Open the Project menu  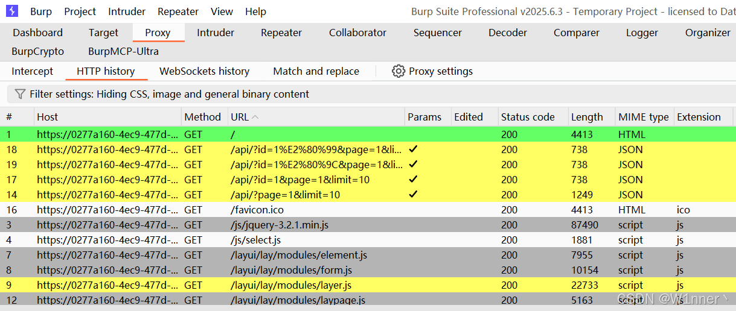tap(80, 11)
